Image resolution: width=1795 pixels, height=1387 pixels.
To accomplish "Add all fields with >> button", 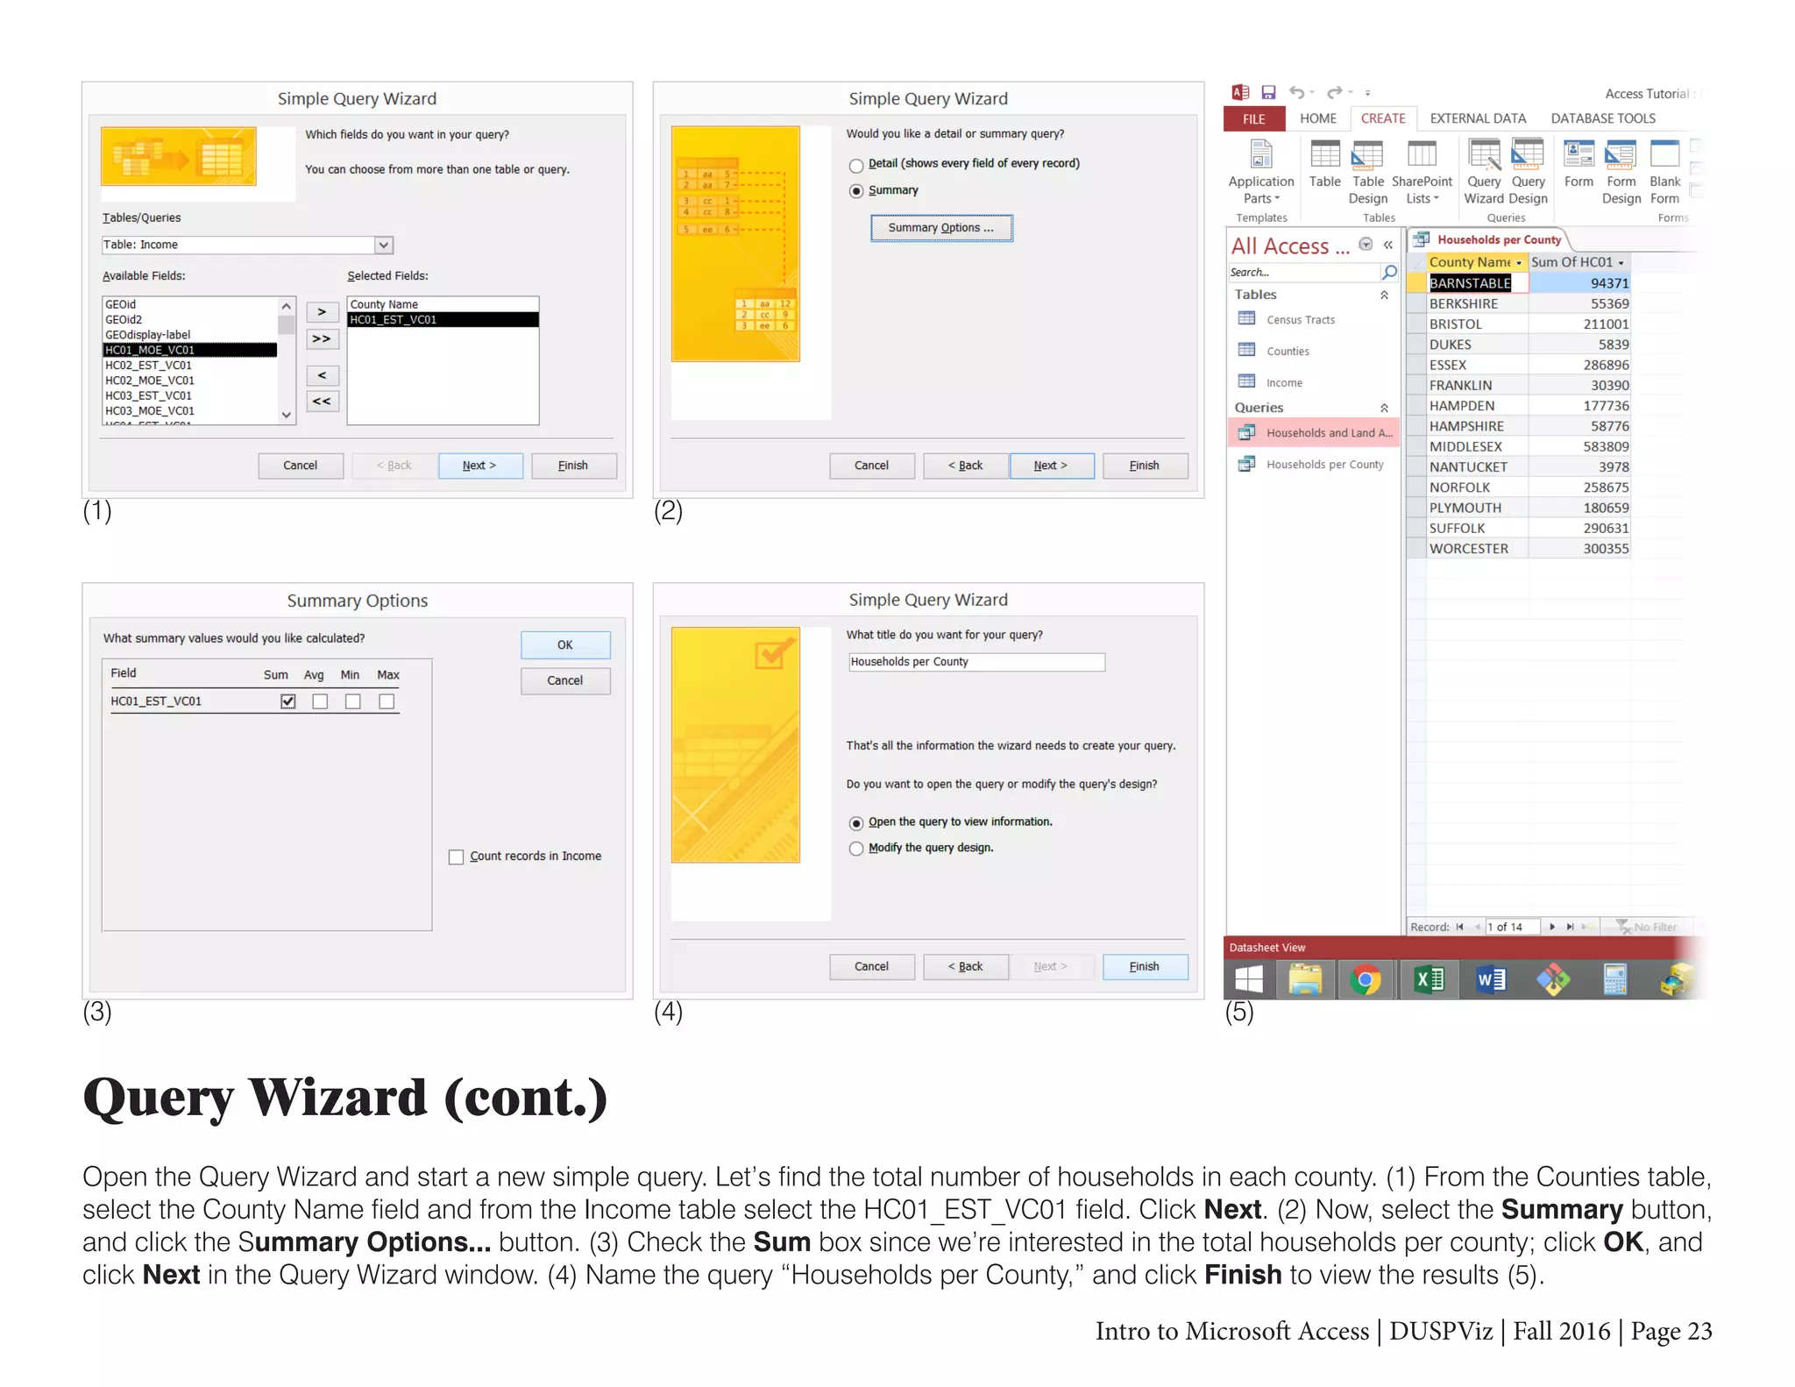I will pyautogui.click(x=322, y=339).
